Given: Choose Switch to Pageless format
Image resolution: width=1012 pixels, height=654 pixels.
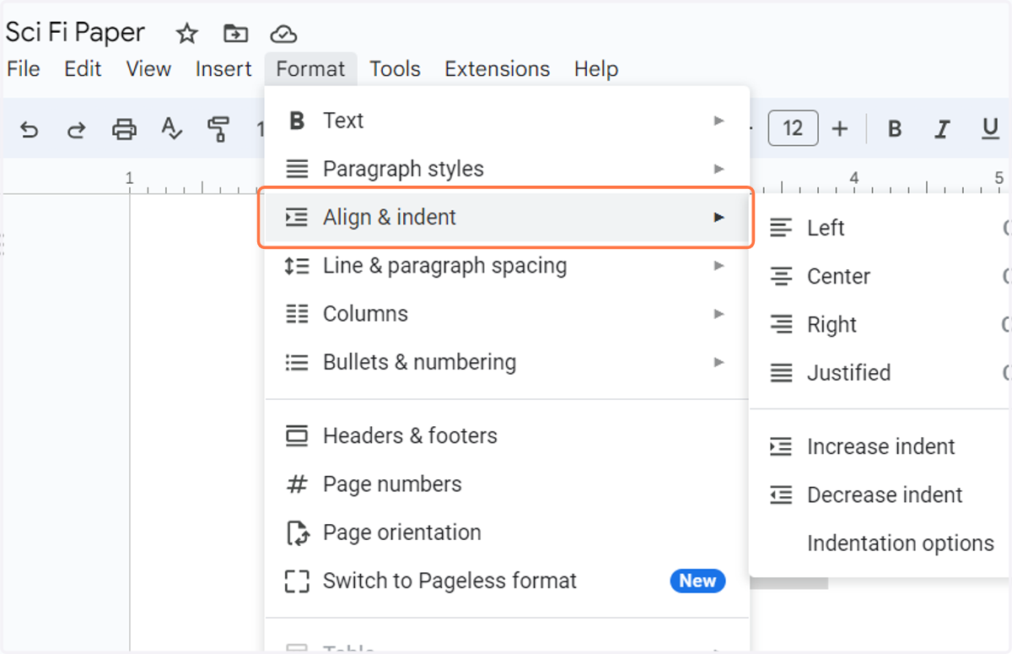Looking at the screenshot, I should coord(507,581).
